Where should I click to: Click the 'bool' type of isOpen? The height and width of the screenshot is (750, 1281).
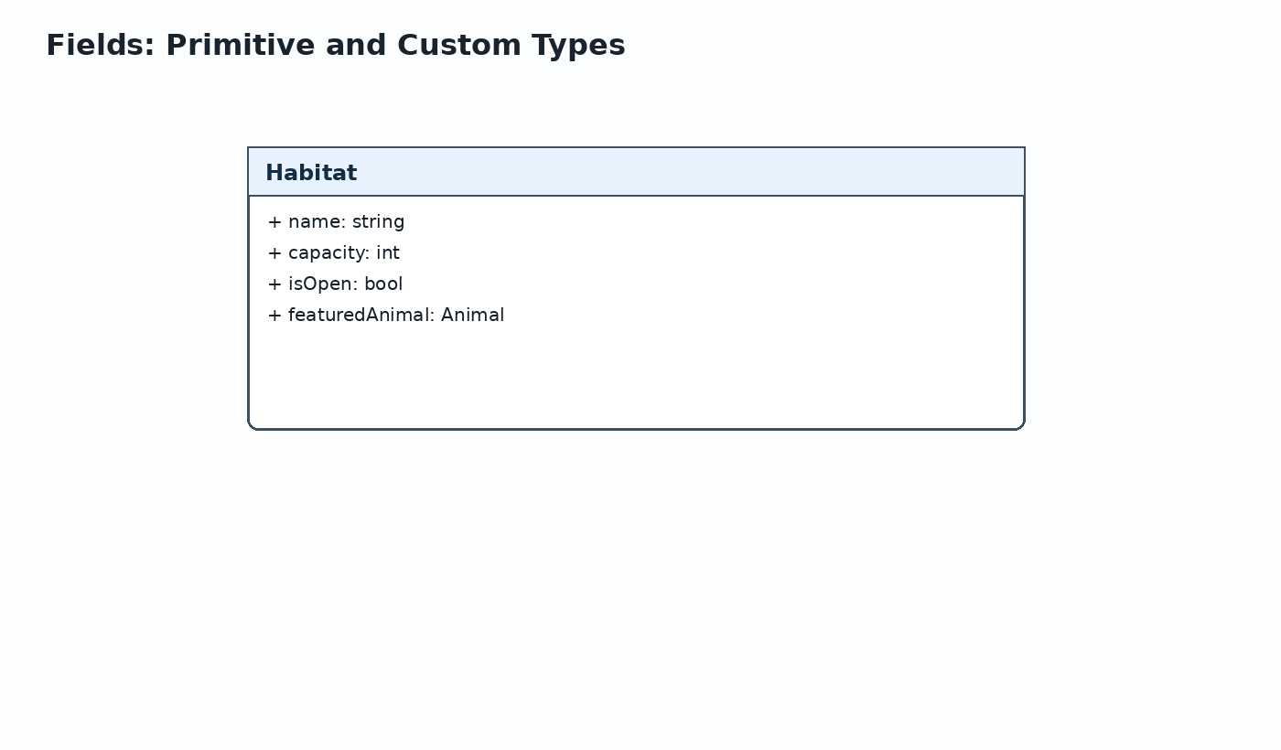pos(383,284)
